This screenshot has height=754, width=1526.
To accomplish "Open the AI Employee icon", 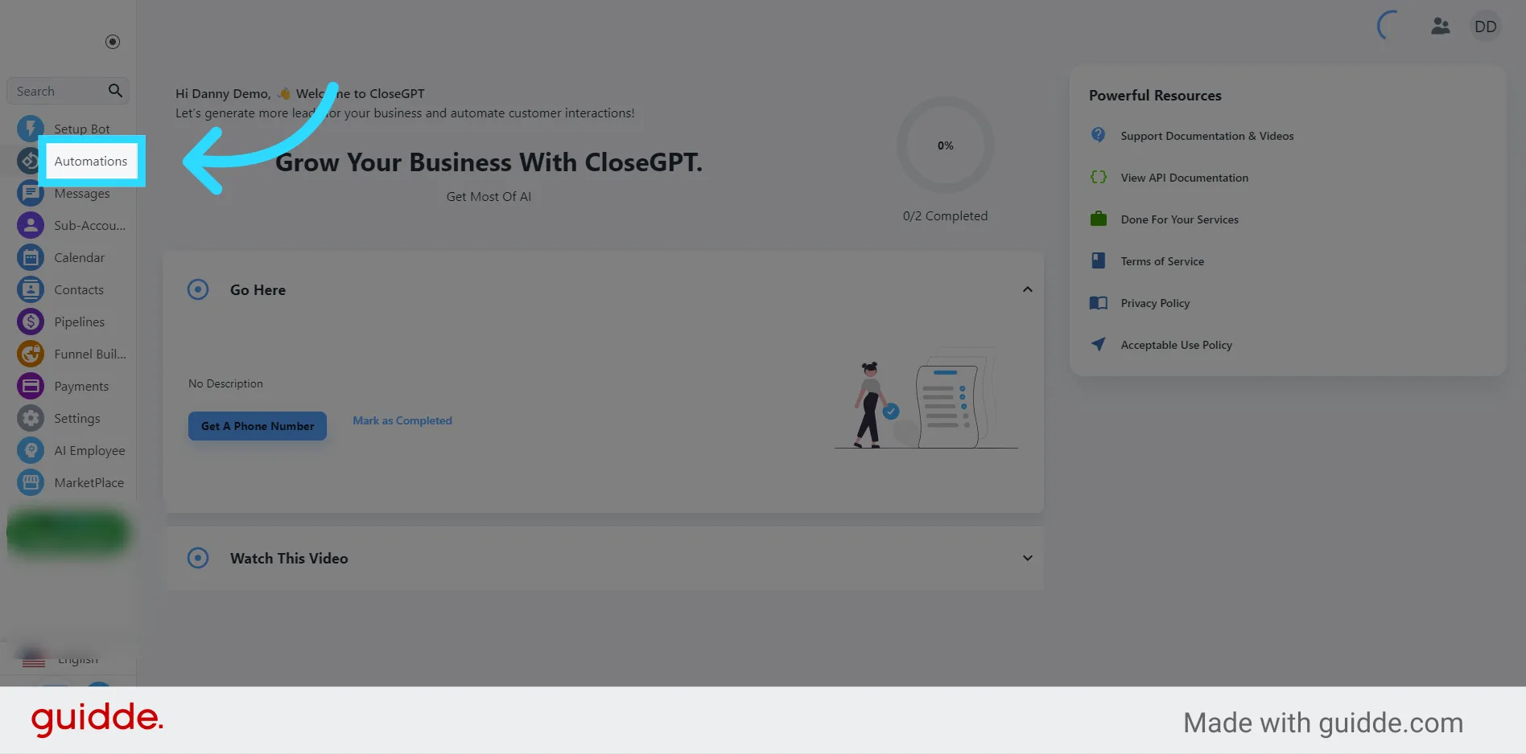I will coord(31,450).
